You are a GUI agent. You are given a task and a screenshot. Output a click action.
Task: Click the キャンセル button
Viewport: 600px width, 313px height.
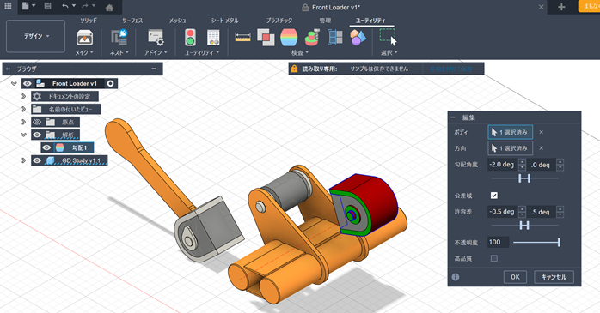554,277
